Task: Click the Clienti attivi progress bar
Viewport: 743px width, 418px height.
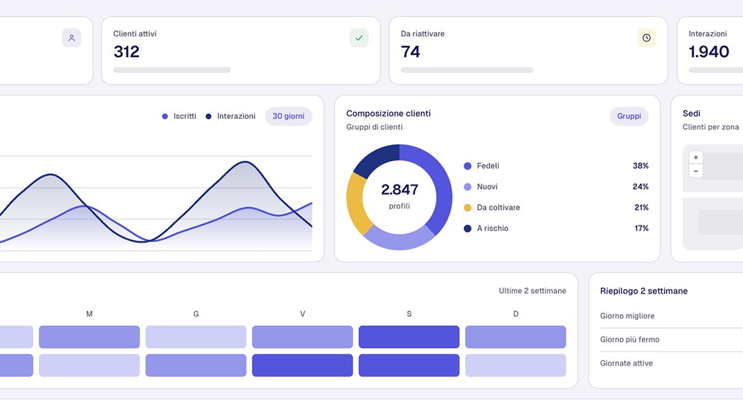Action: (172, 70)
